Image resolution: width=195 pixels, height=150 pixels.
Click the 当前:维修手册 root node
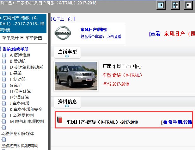point(15,49)
